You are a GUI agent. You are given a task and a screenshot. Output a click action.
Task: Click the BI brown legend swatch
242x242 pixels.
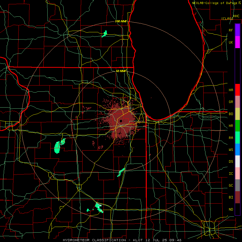tap(237, 197)
